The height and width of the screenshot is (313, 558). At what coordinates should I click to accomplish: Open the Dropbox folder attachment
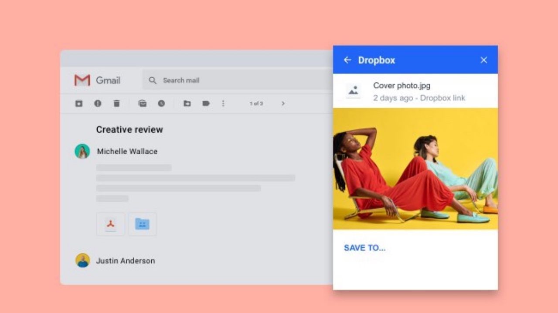pos(143,224)
